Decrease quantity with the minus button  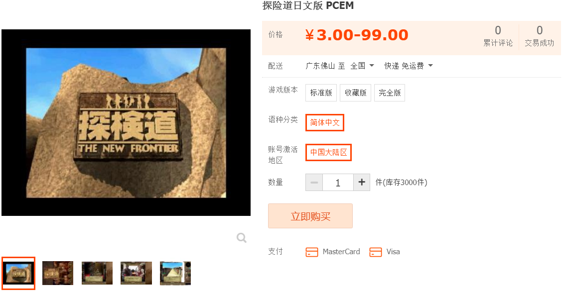(x=314, y=182)
